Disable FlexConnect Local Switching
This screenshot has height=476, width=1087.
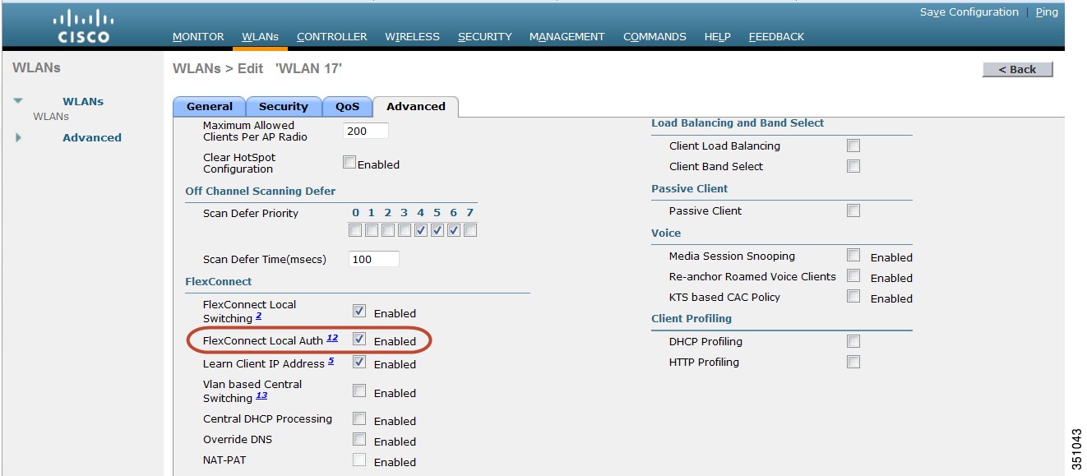[x=359, y=312]
